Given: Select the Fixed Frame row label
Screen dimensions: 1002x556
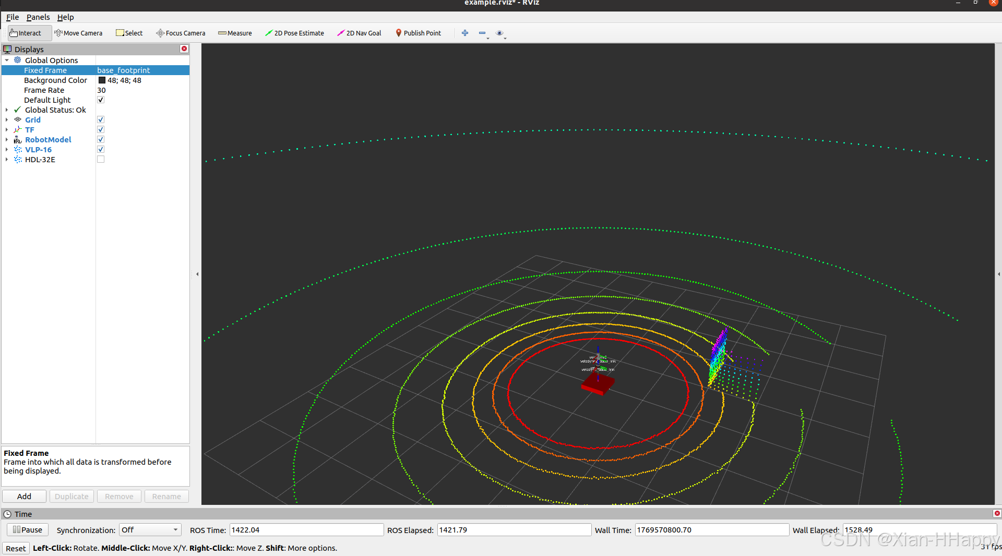Looking at the screenshot, I should [x=45, y=70].
